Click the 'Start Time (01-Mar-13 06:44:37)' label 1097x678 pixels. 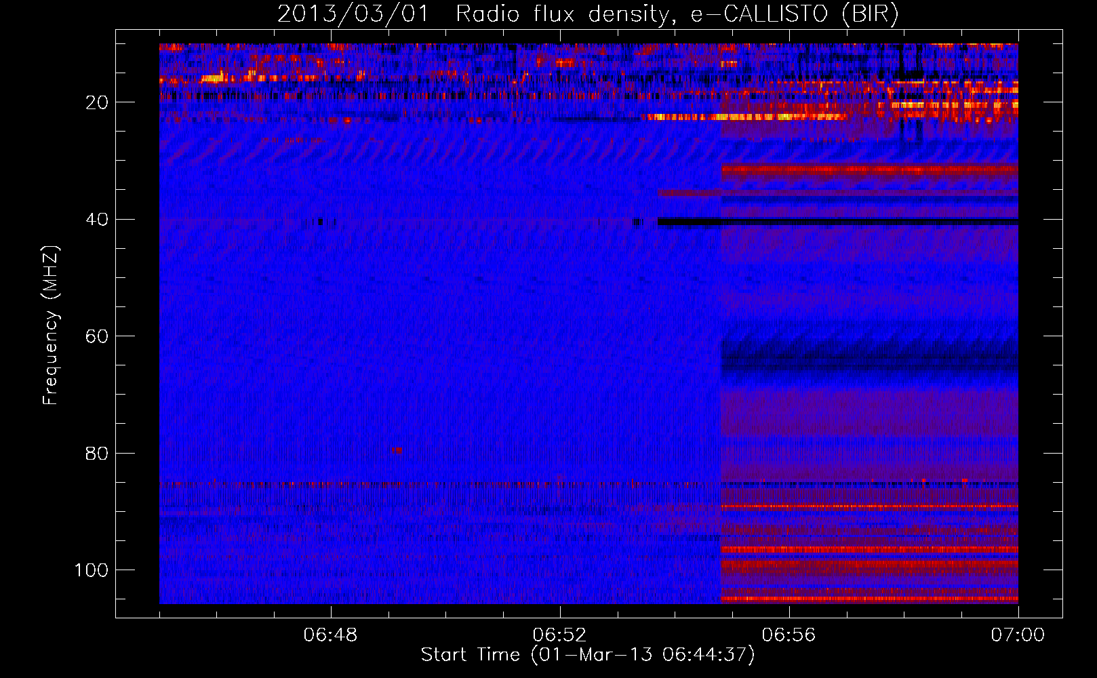pyautogui.click(x=588, y=655)
